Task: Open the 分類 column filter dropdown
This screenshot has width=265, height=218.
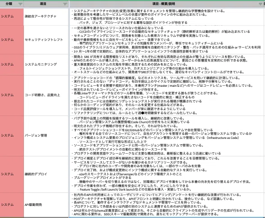Action: pos(20,4)
